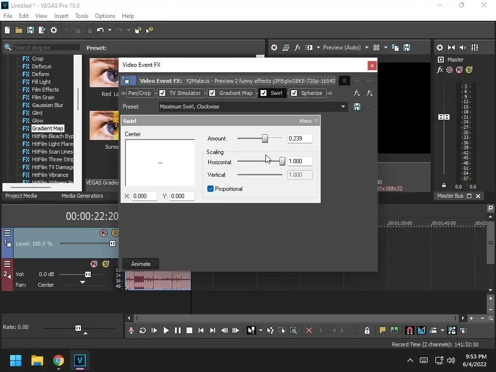Click the Stop transport button
Screen dimensions: 496x372
(x=189, y=330)
